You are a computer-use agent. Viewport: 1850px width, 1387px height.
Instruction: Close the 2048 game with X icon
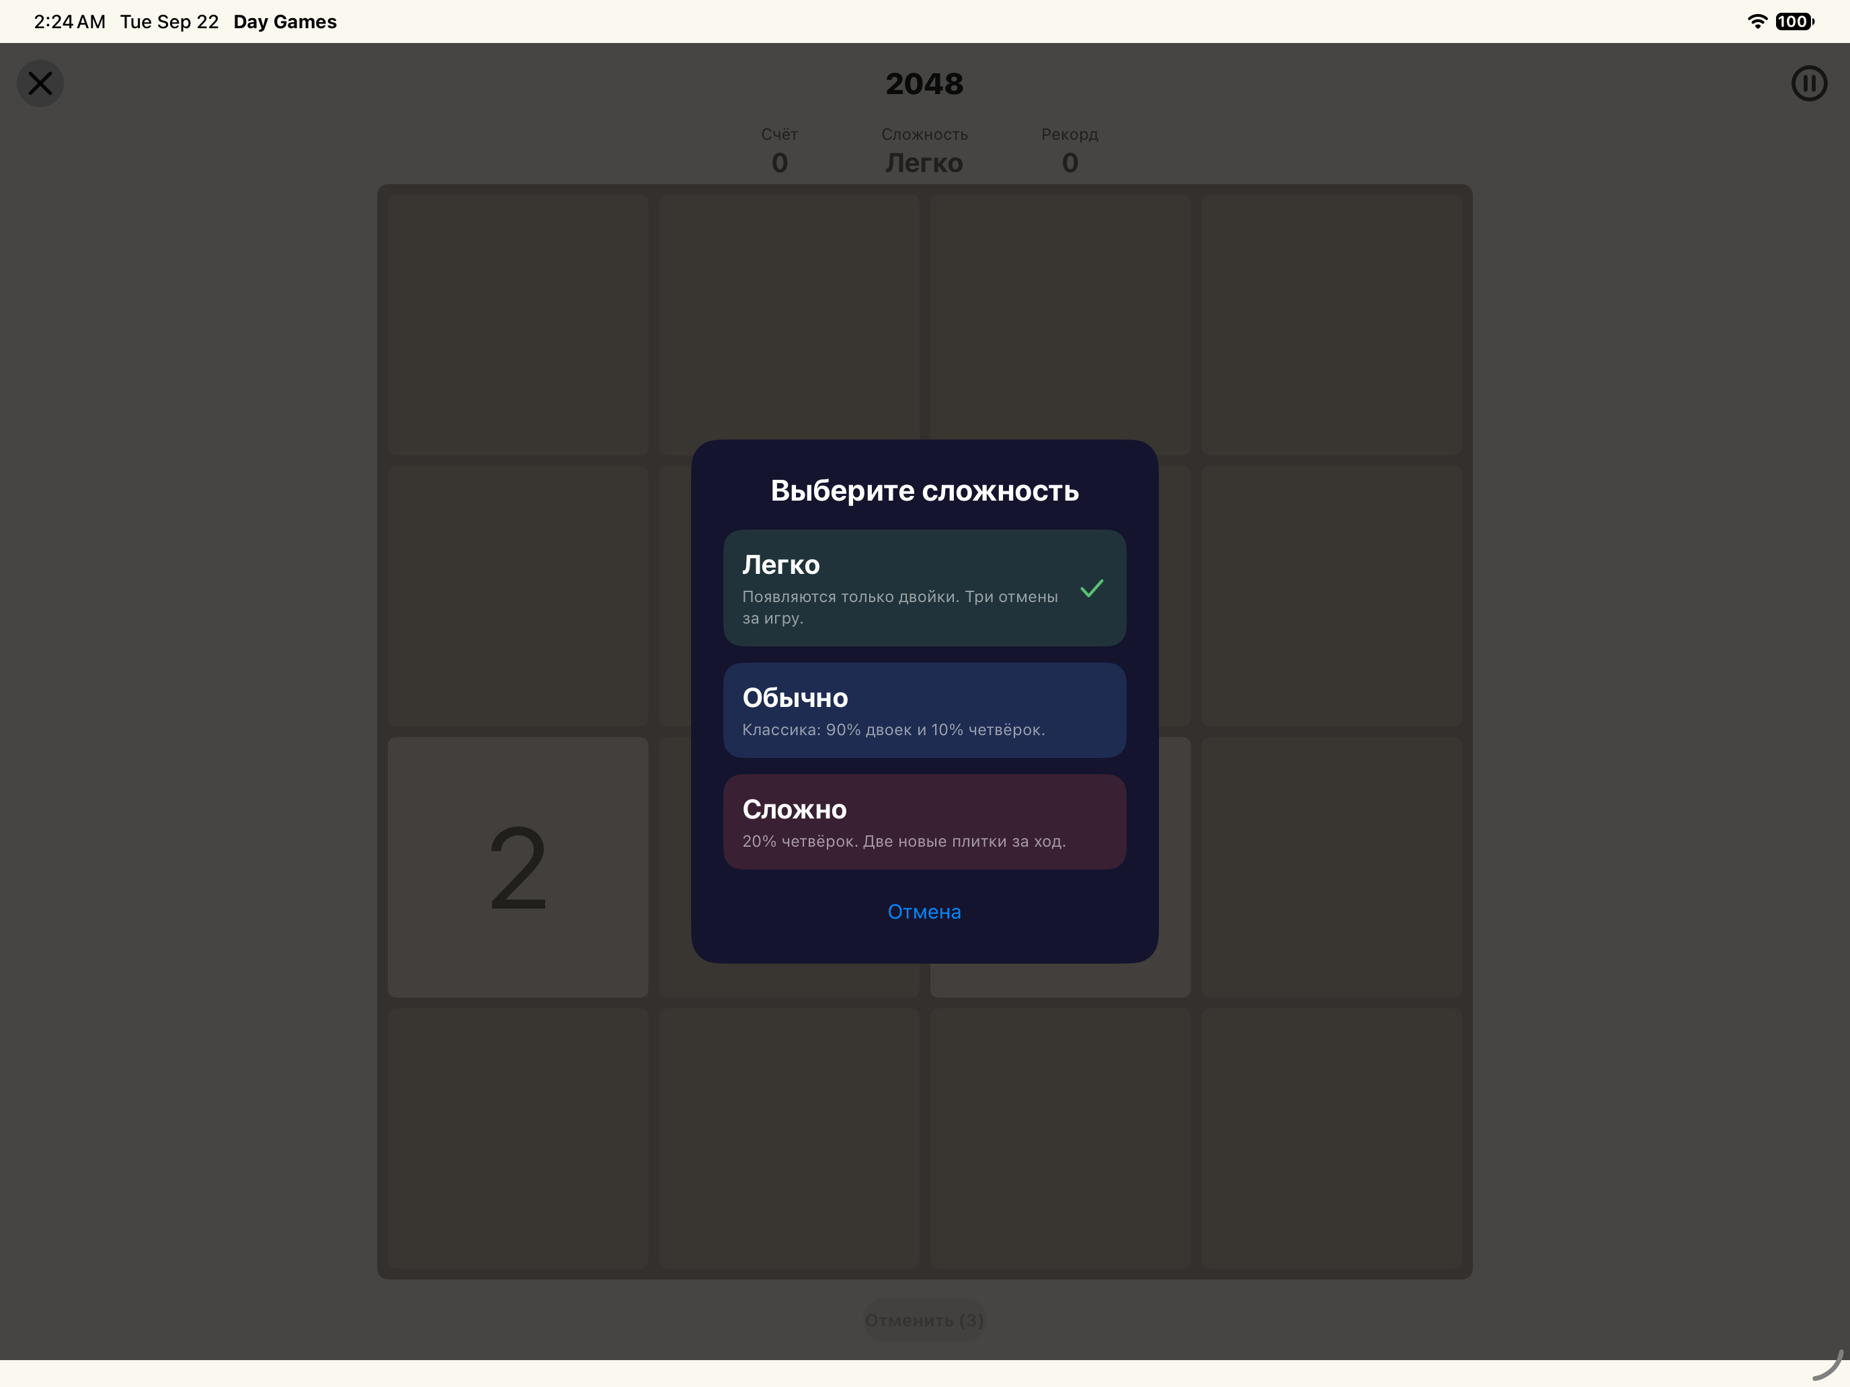(x=40, y=83)
